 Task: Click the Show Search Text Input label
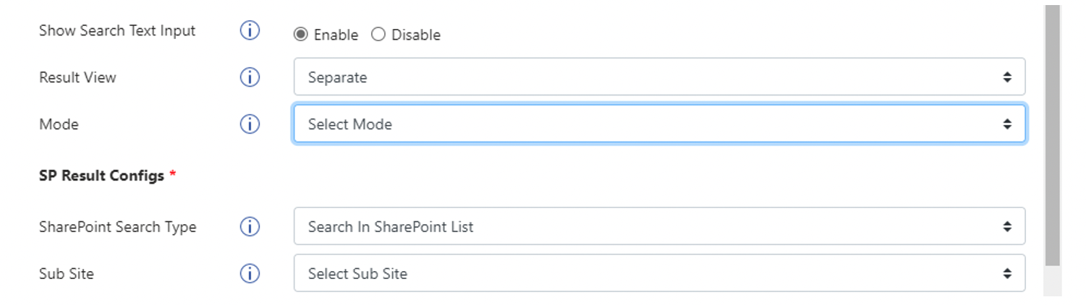tap(117, 31)
